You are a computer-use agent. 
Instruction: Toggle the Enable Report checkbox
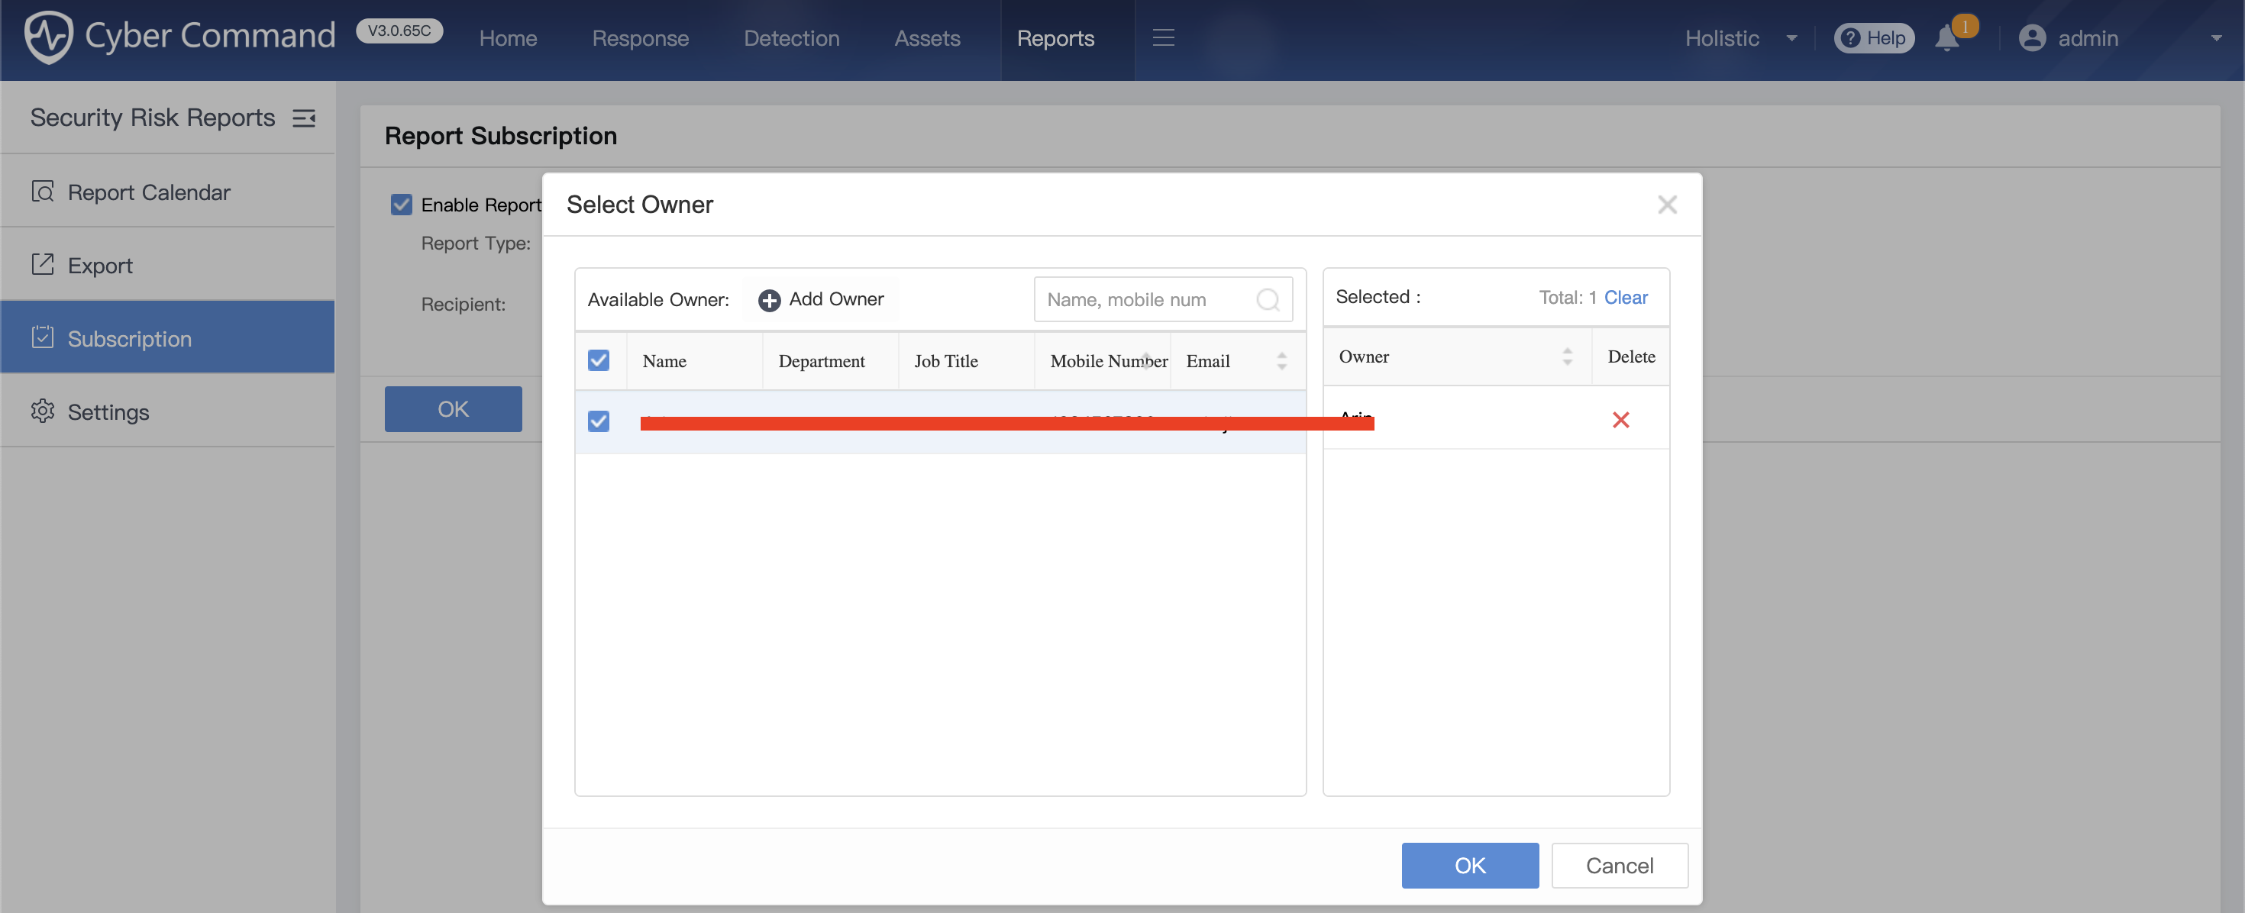[x=401, y=205]
